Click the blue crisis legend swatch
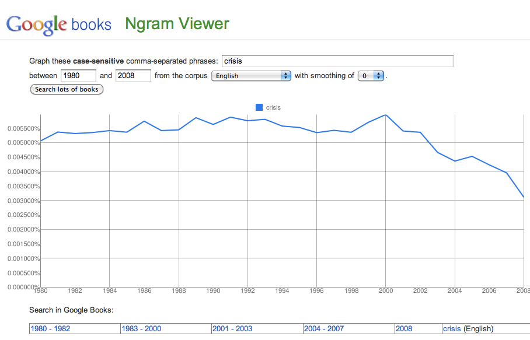The image size is (530, 340). tap(259, 107)
